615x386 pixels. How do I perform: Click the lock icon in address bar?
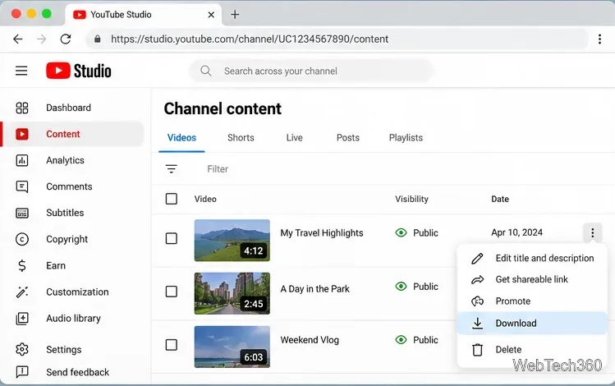[97, 39]
